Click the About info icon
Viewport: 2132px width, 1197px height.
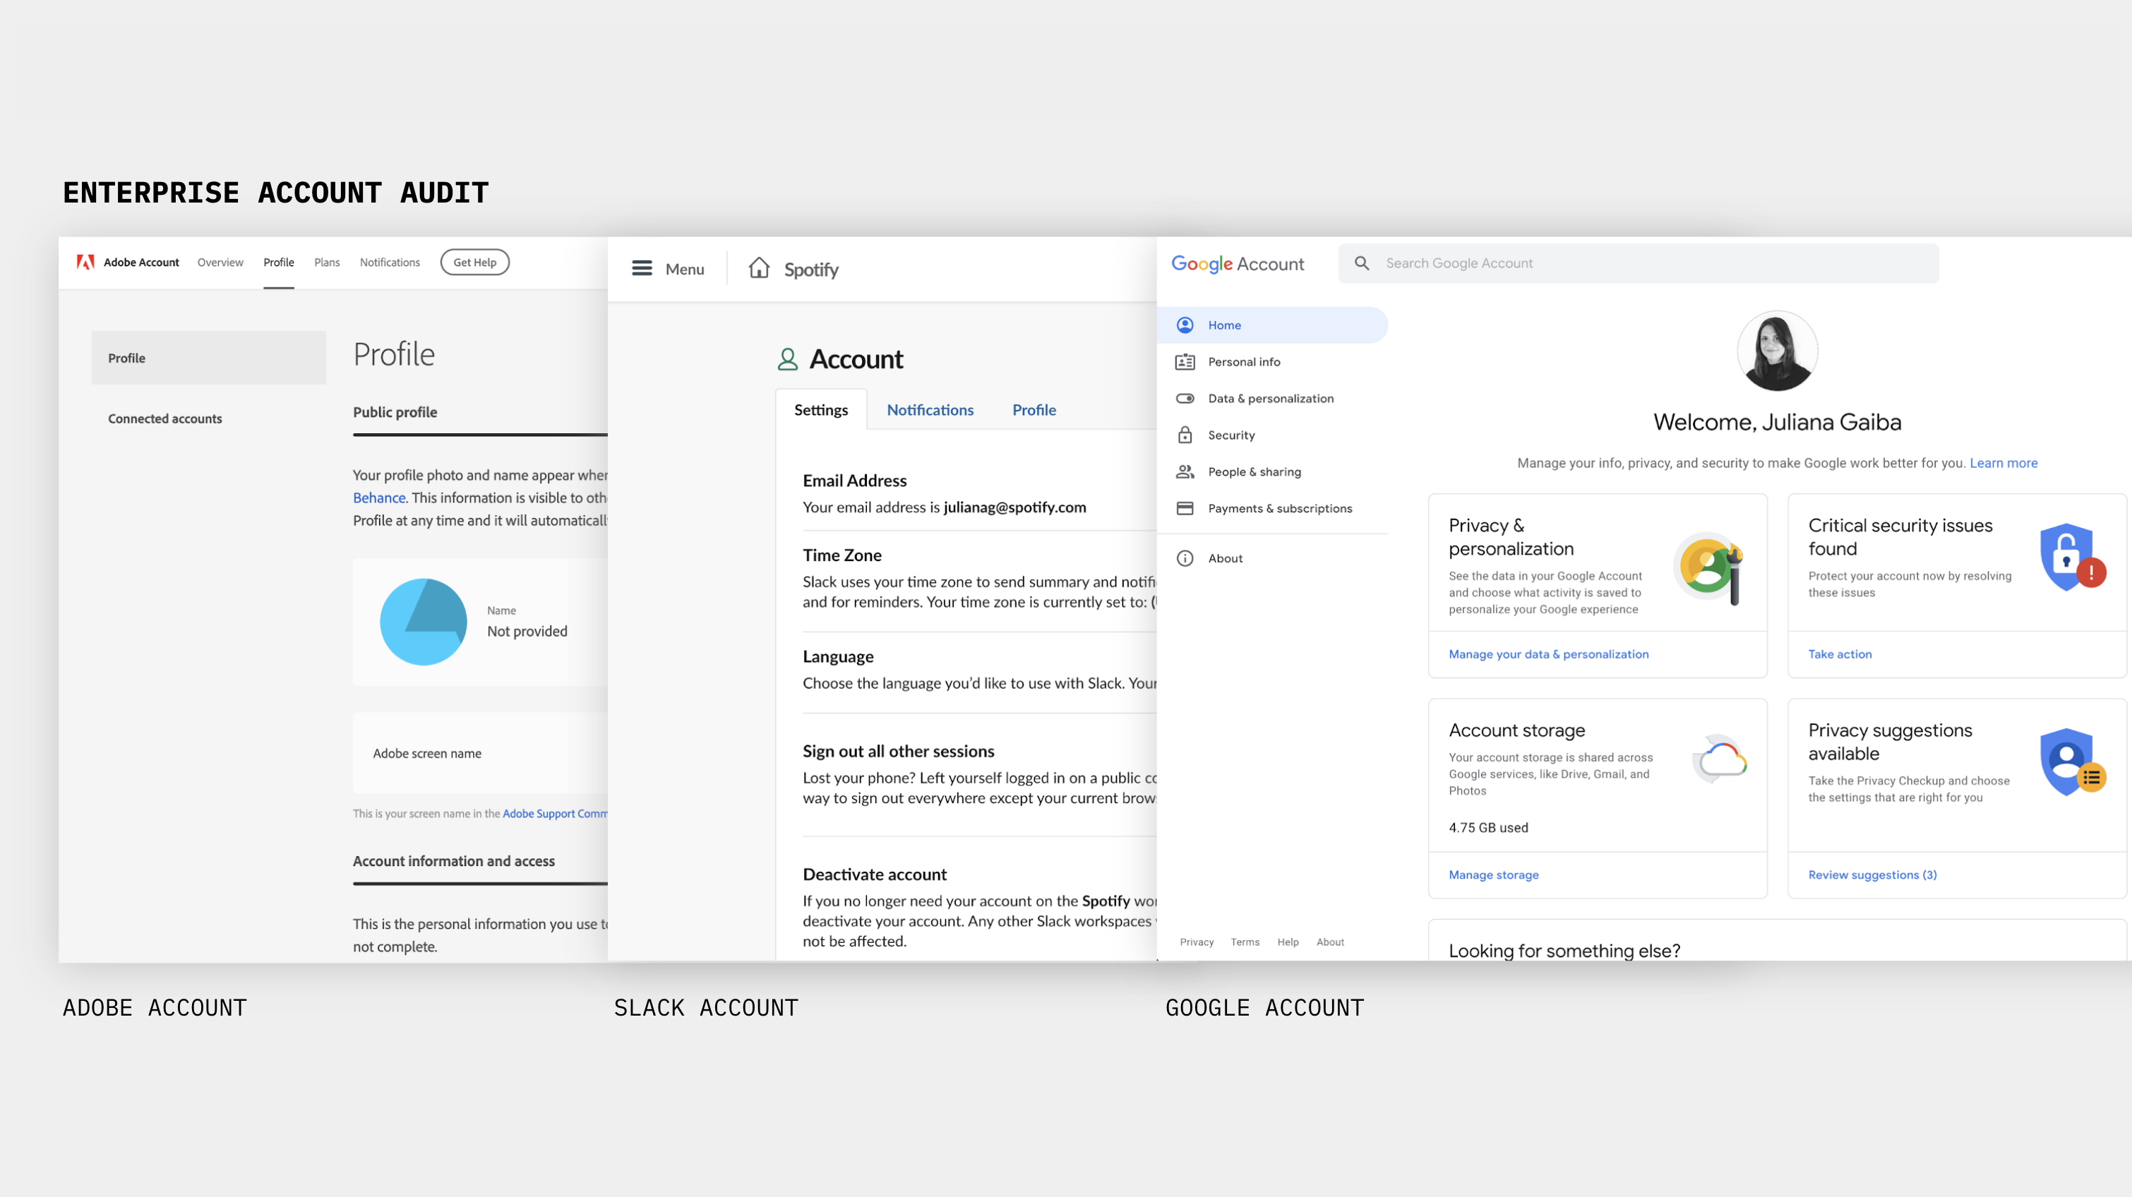click(1185, 558)
